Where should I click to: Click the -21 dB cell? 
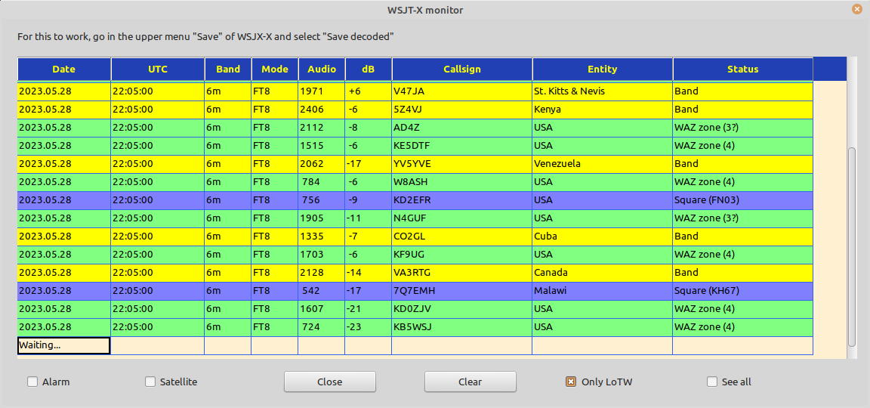point(369,309)
